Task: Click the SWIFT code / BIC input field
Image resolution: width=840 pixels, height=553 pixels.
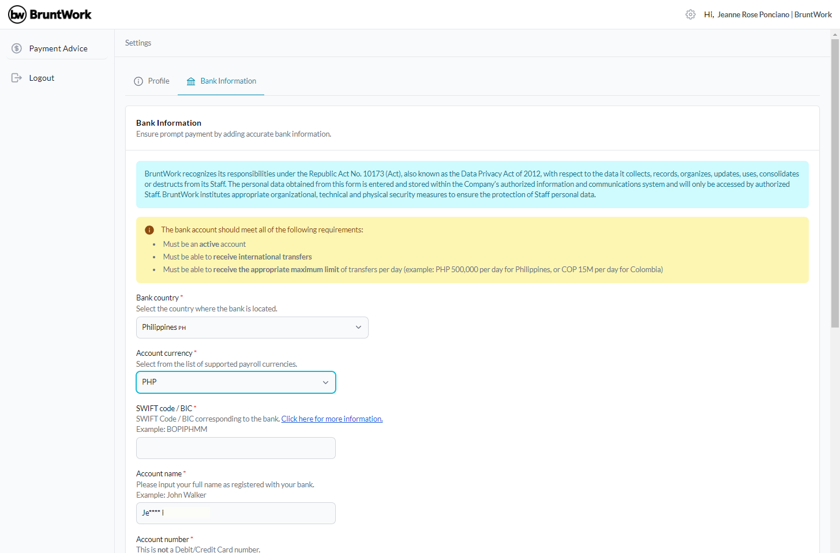Action: [236, 448]
